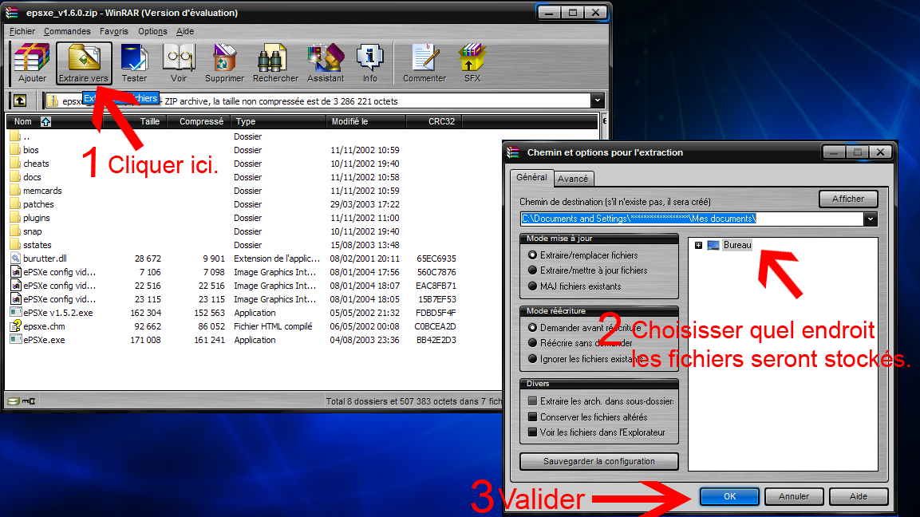The image size is (920, 517).
Task: Click the SFX toolbar icon
Action: [472, 62]
